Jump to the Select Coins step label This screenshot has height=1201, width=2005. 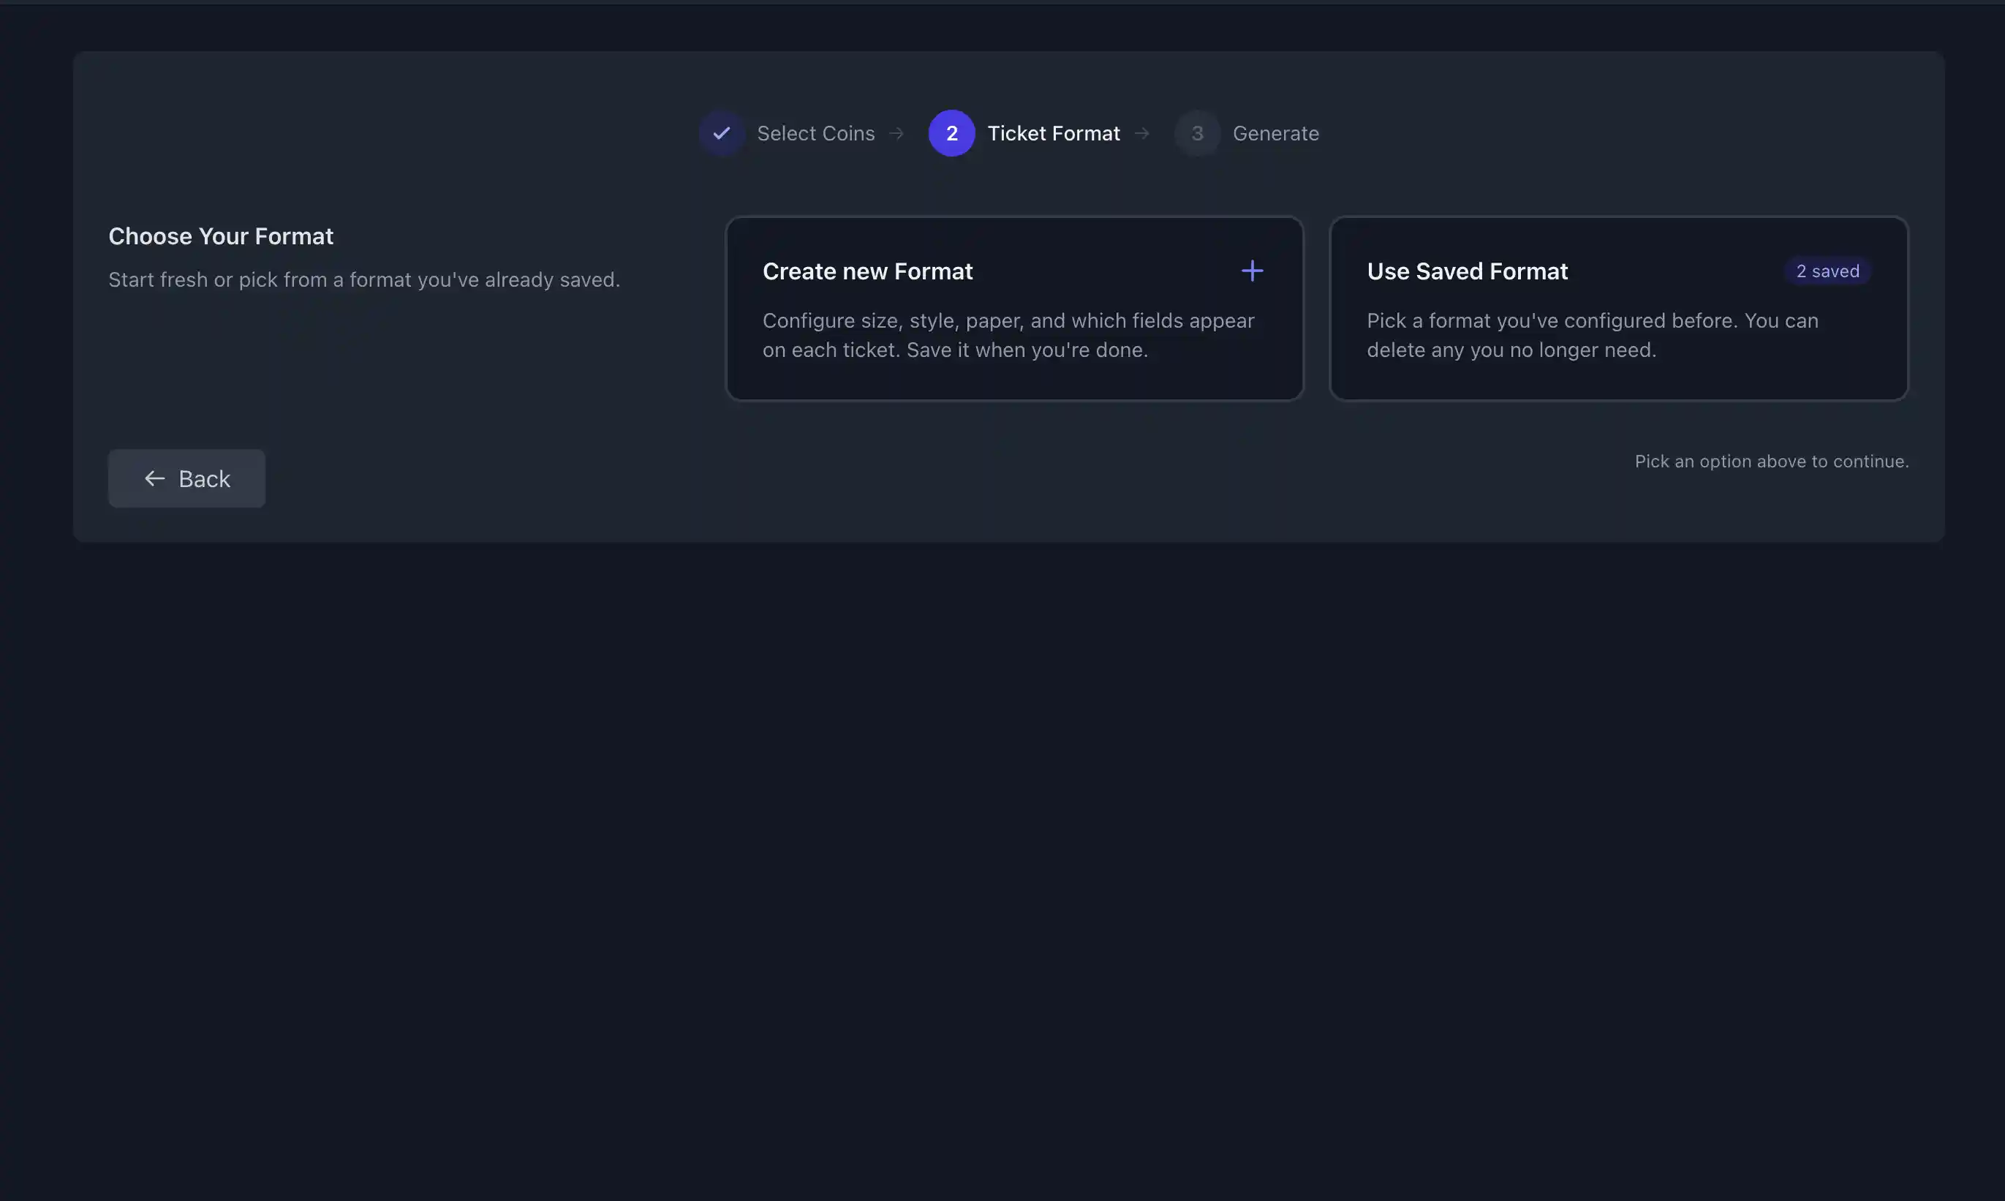[x=815, y=132]
